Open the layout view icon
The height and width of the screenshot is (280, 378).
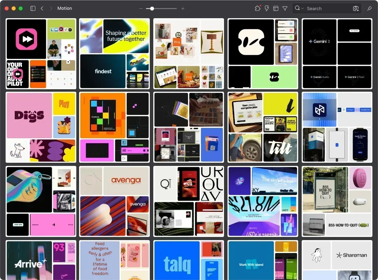point(276,8)
